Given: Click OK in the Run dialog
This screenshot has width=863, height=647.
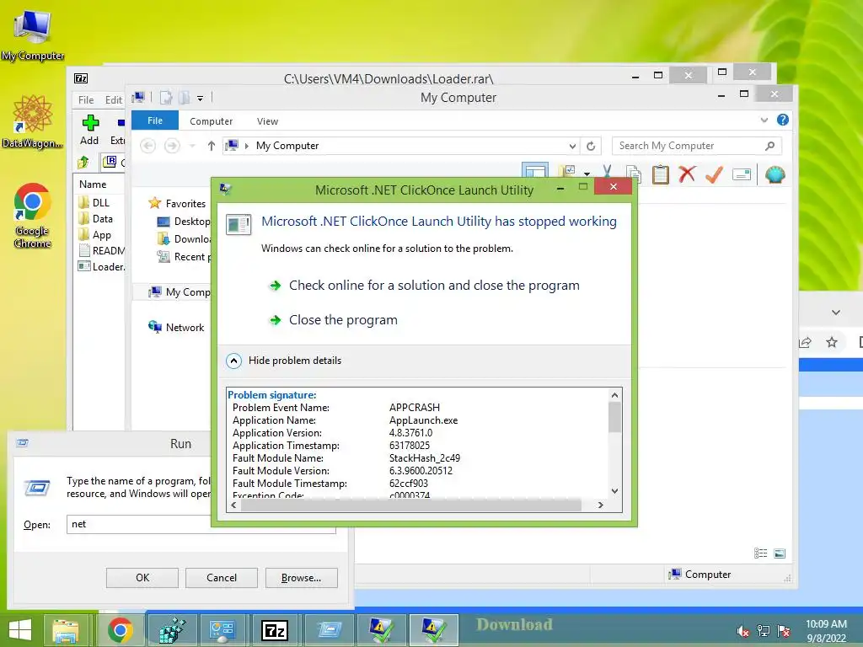Looking at the screenshot, I should pos(142,578).
